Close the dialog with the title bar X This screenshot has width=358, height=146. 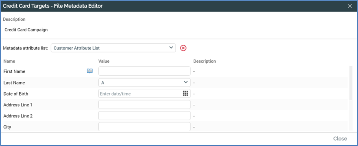click(x=350, y=6)
